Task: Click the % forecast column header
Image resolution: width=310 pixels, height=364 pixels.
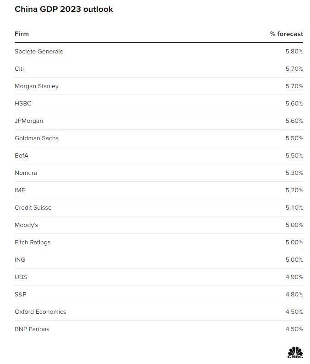Action: [x=286, y=34]
